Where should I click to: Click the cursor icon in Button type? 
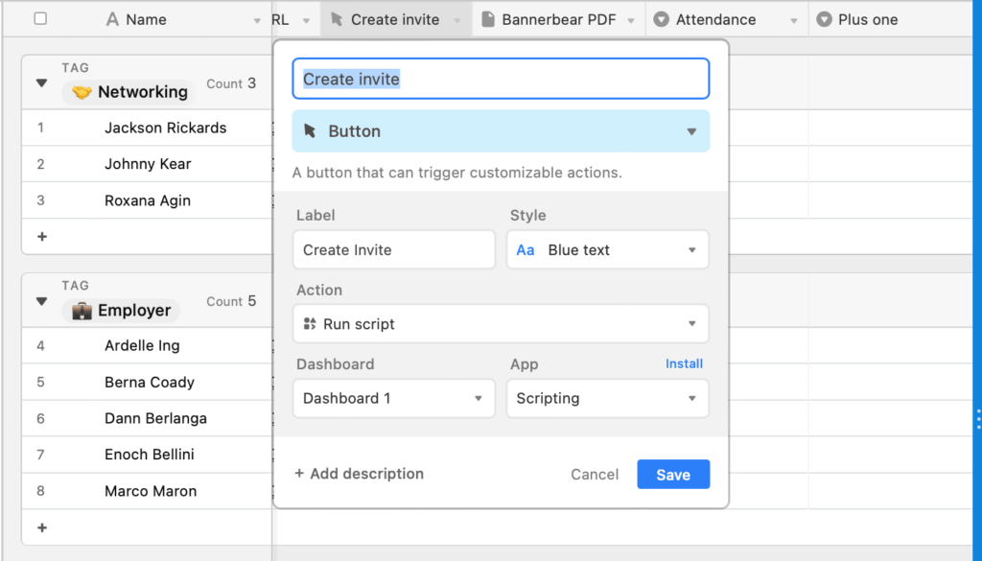(310, 130)
